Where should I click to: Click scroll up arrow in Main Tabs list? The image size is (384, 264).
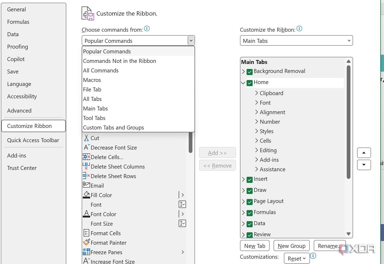[348, 61]
